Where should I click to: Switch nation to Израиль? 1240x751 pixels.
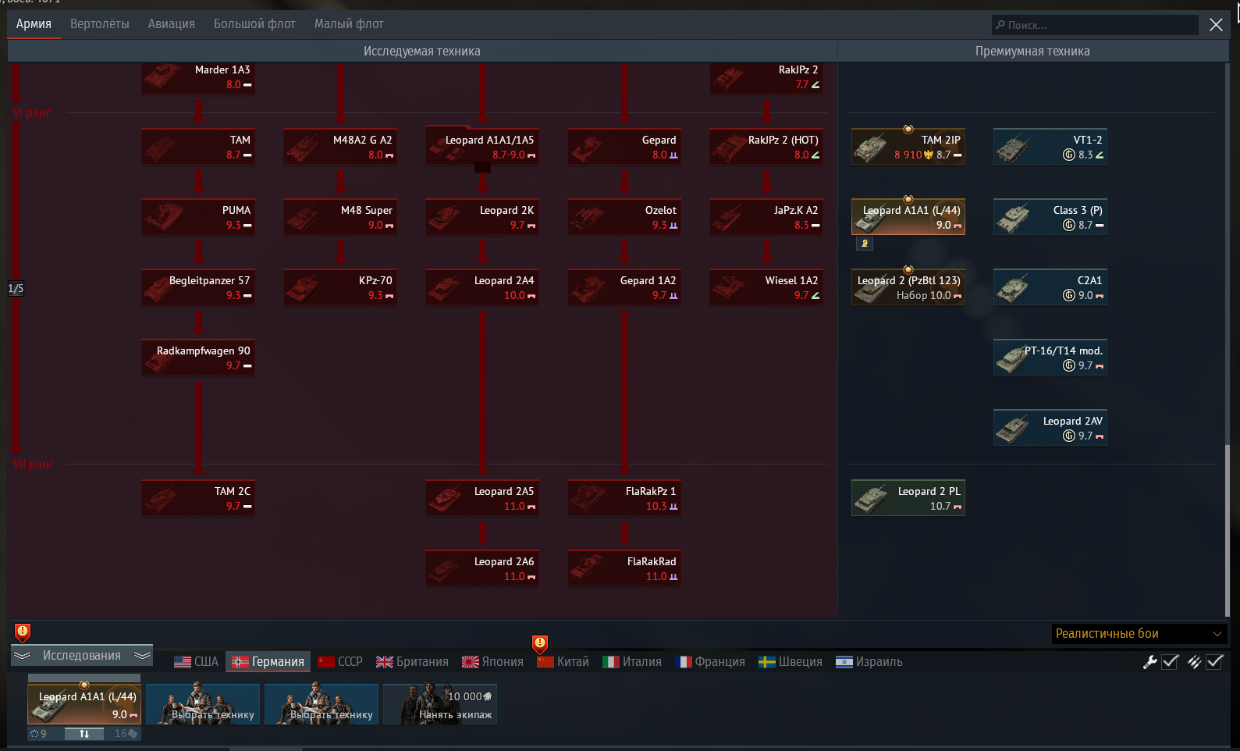click(x=869, y=662)
